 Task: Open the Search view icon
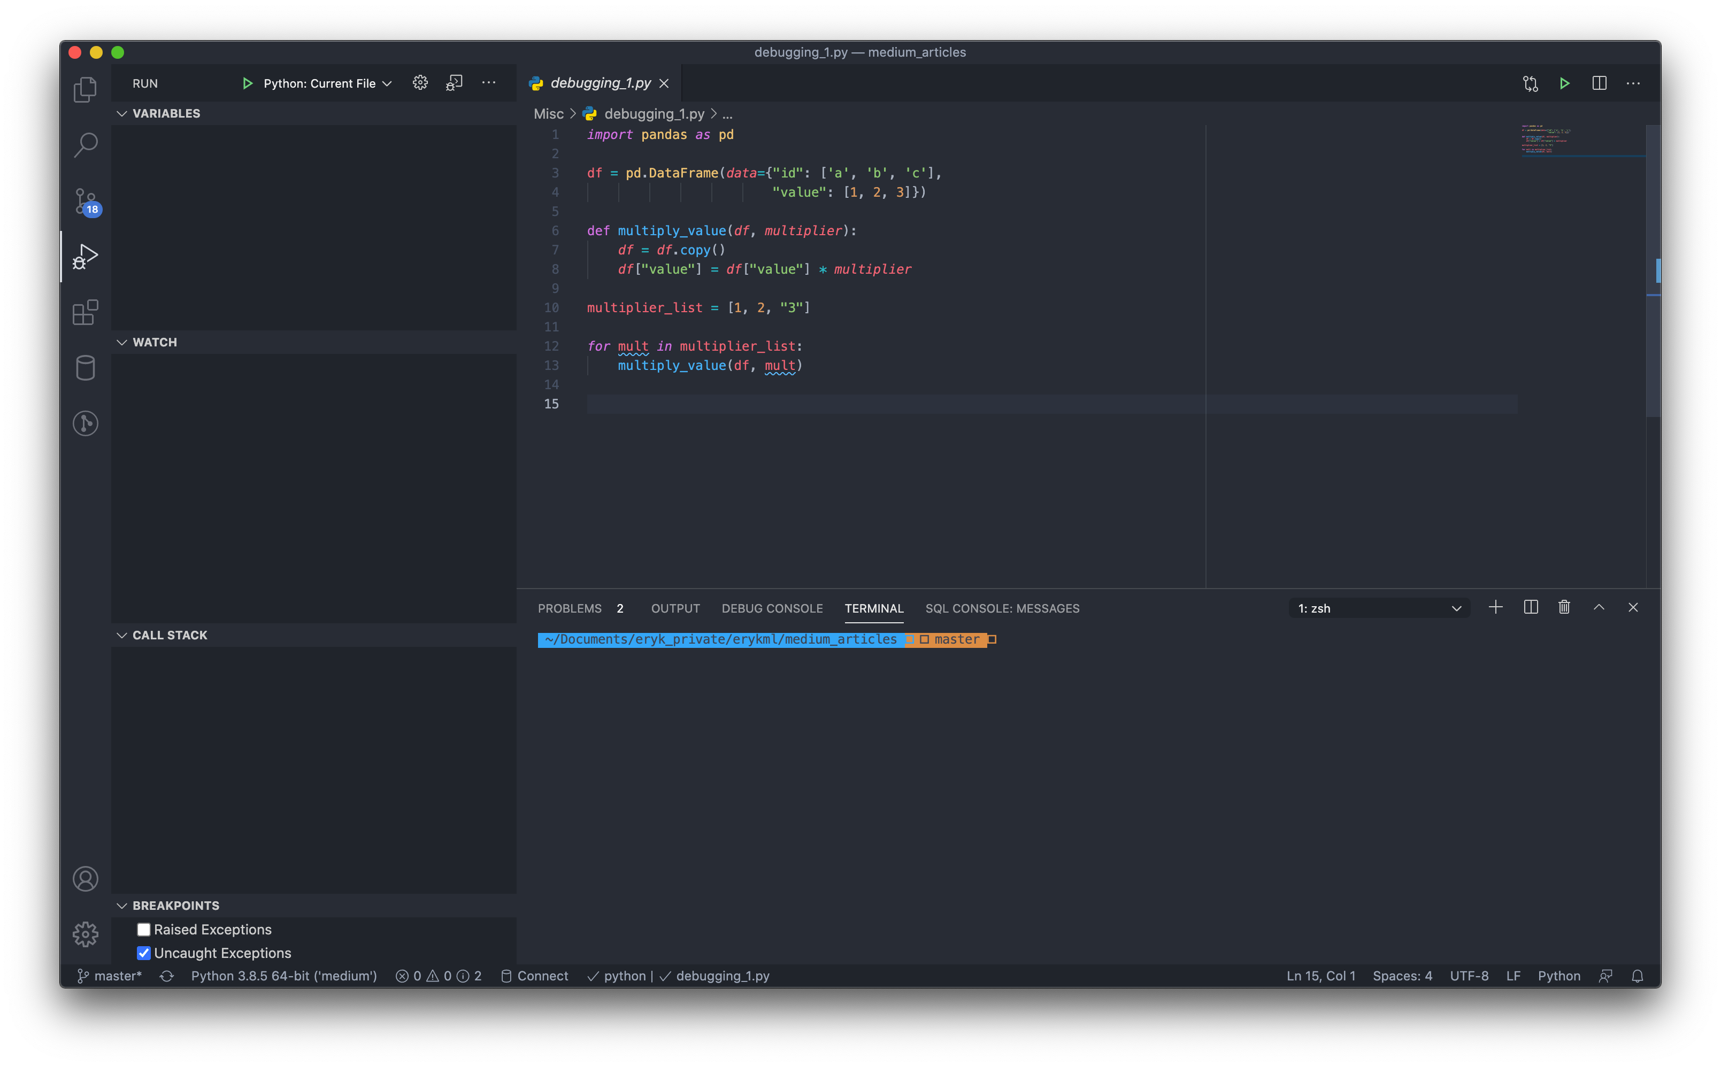click(x=86, y=145)
